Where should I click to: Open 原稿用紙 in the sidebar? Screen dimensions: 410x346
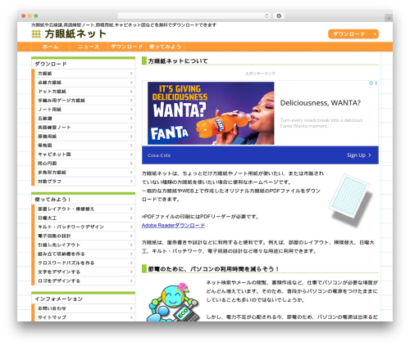coord(84,137)
